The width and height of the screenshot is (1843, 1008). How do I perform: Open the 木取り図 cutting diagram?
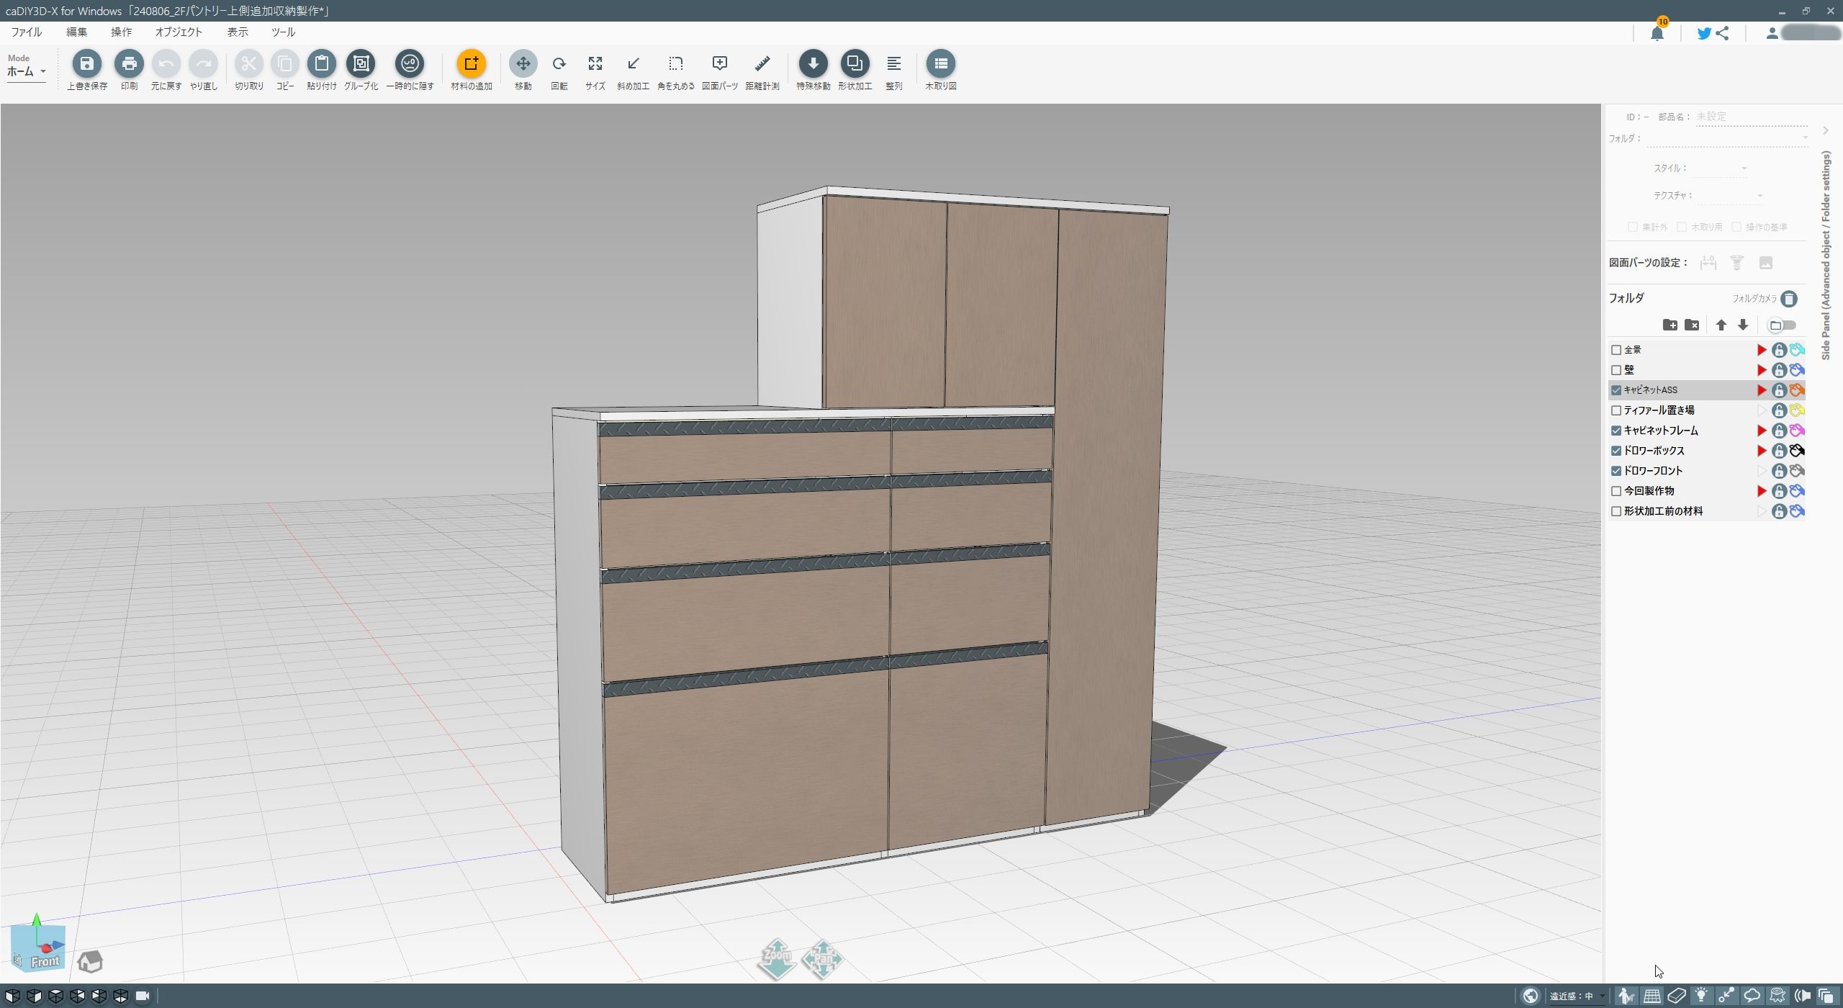(x=940, y=64)
